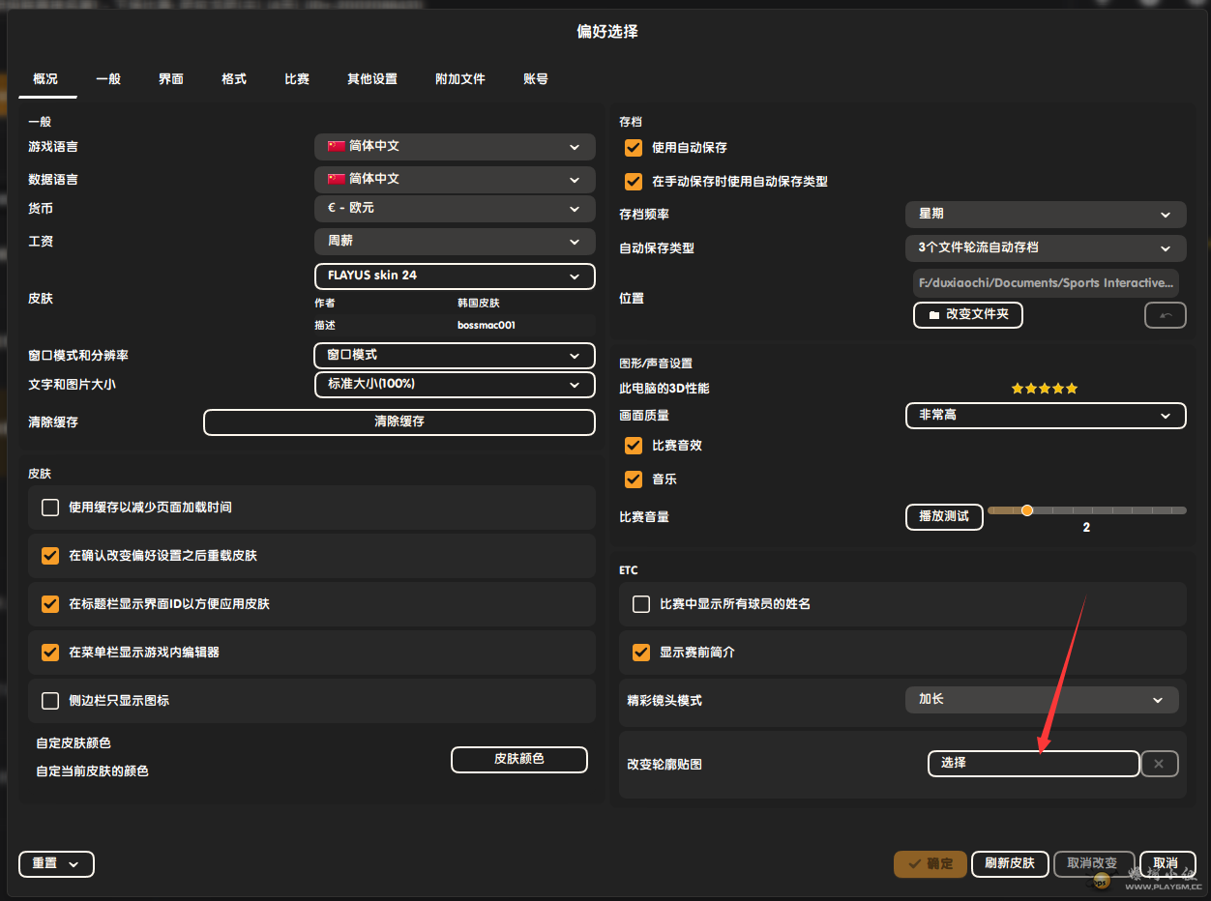Click the X icon next to 选择 field
The image size is (1211, 901).
[1159, 764]
